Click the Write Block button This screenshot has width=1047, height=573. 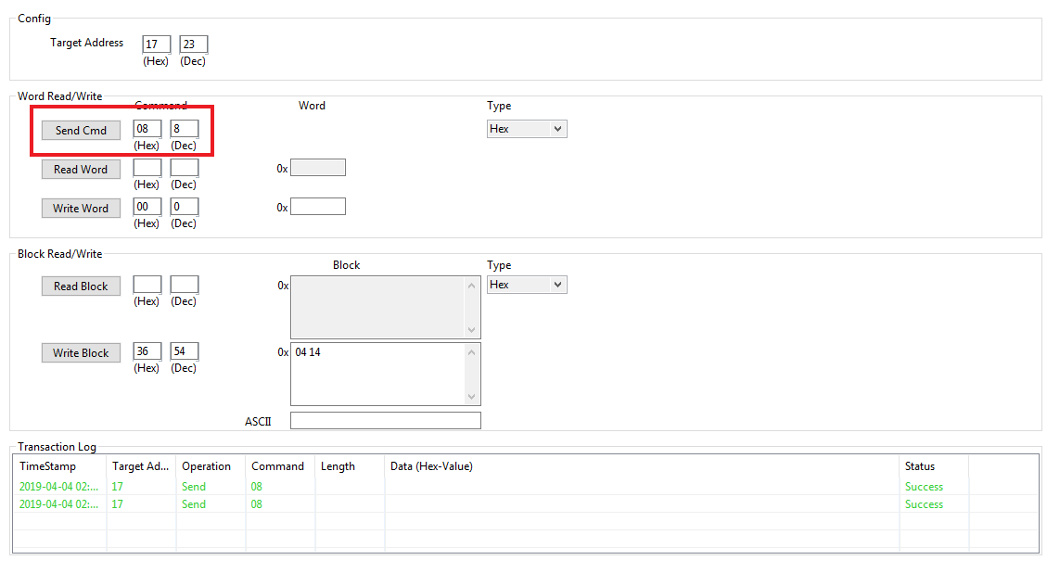coord(81,353)
